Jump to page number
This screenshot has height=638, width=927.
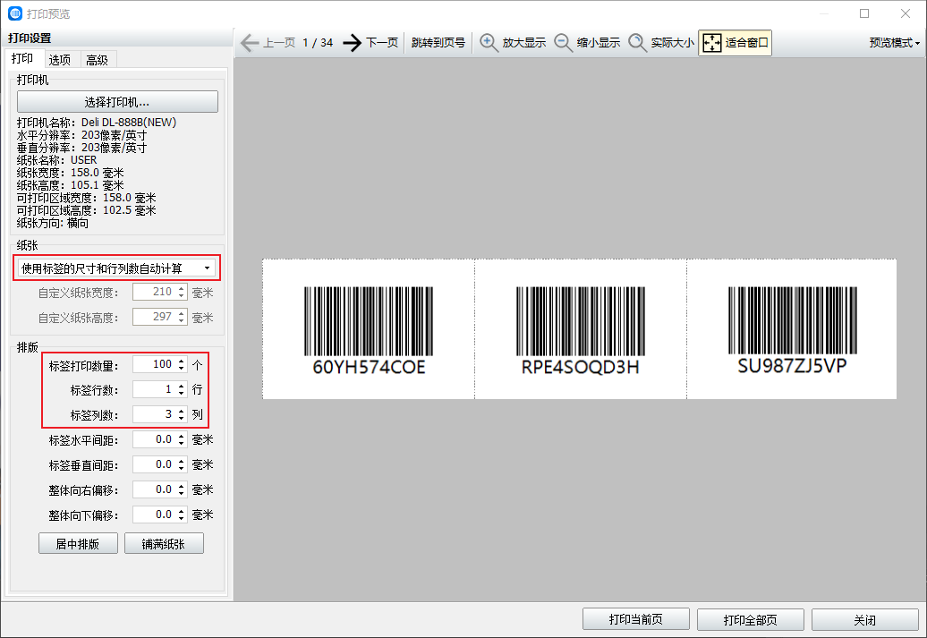438,43
